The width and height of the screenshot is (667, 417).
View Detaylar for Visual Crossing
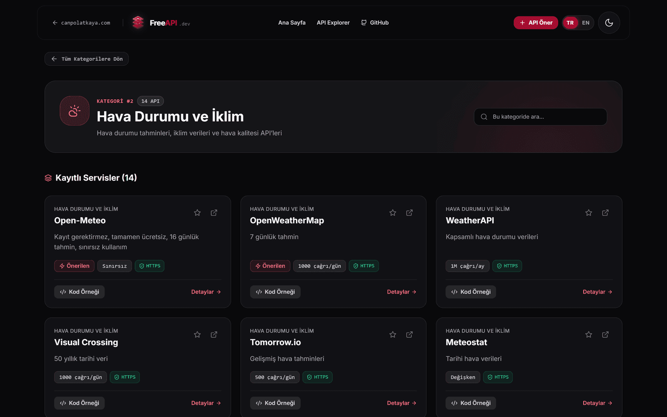click(x=206, y=403)
